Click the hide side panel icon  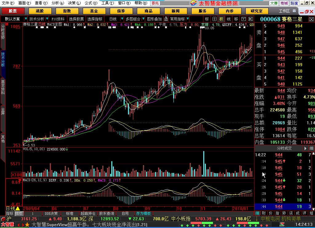click(x=250, y=19)
